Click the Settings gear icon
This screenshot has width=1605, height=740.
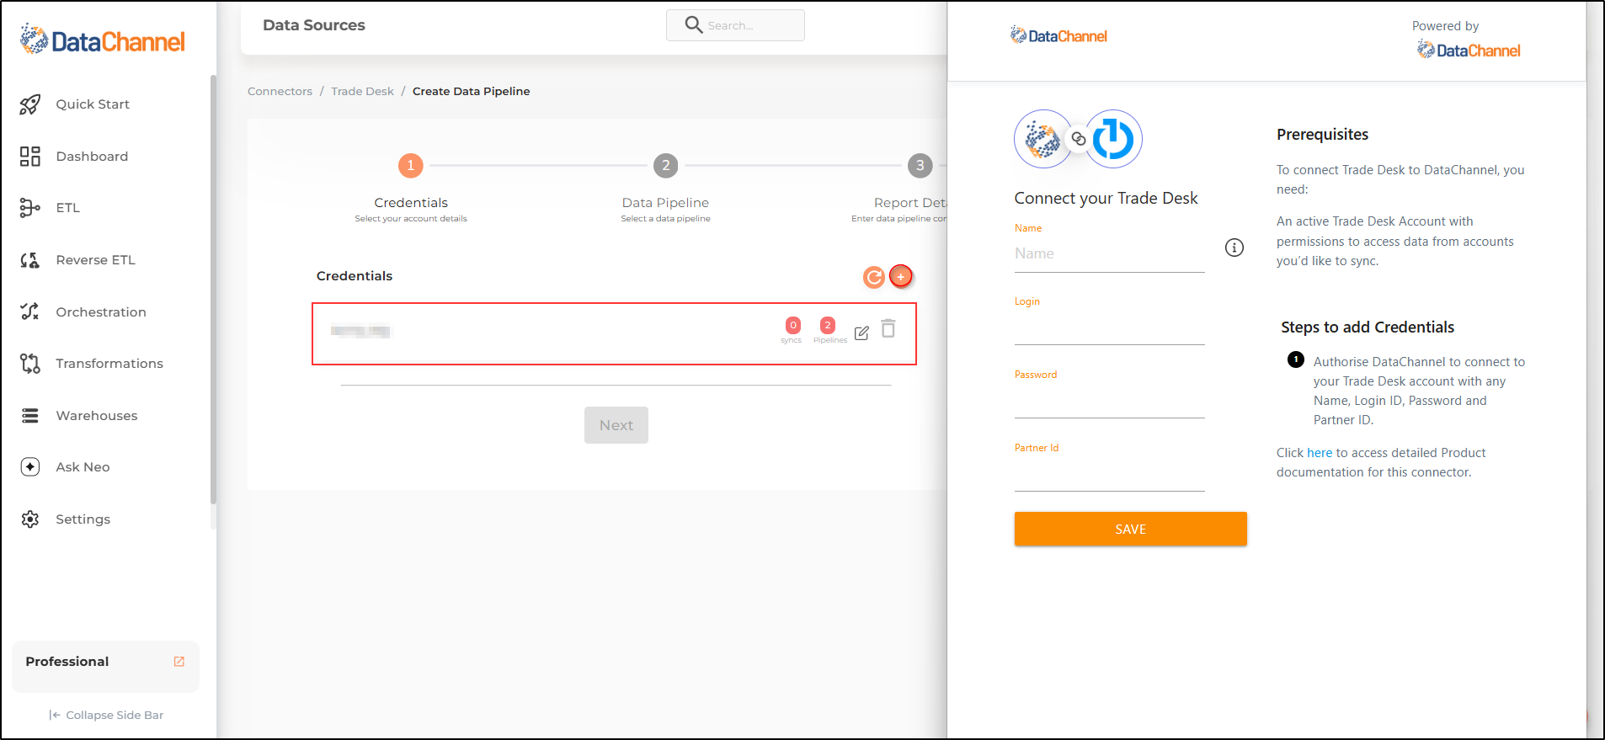point(30,519)
